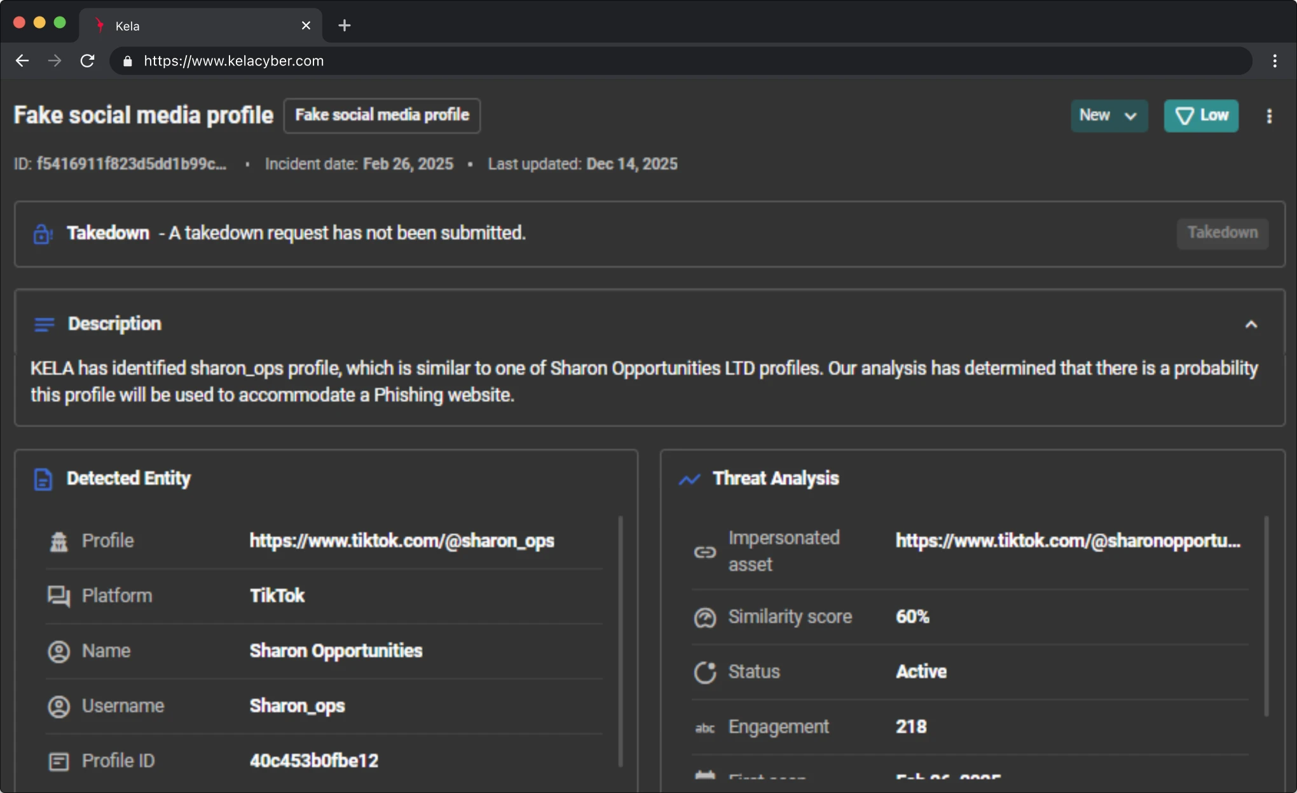Reload the Kela page

[88, 61]
